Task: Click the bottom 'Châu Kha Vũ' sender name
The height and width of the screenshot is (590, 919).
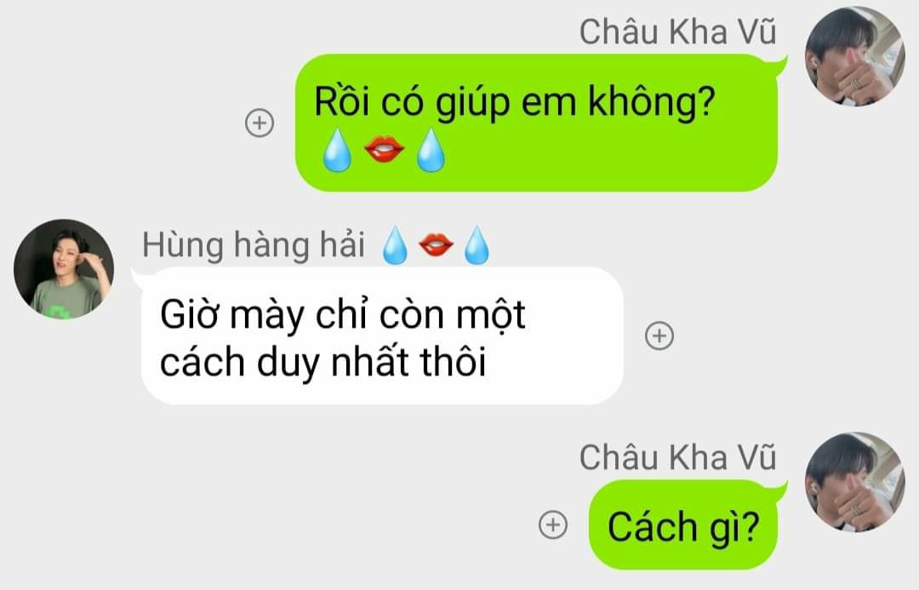Action: [677, 457]
